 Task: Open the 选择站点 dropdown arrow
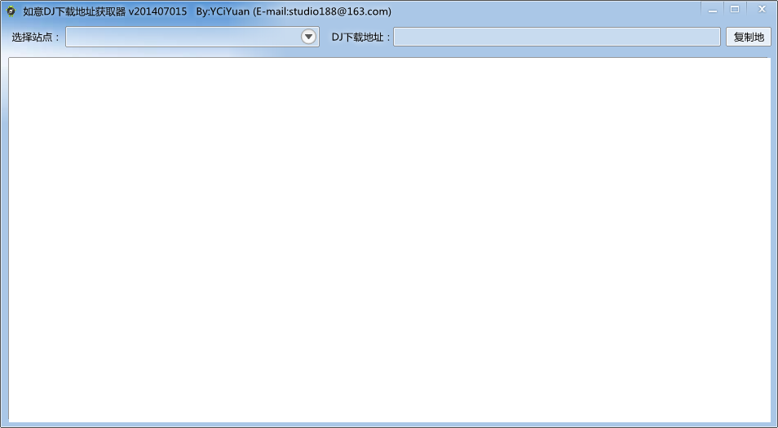pyautogui.click(x=308, y=37)
